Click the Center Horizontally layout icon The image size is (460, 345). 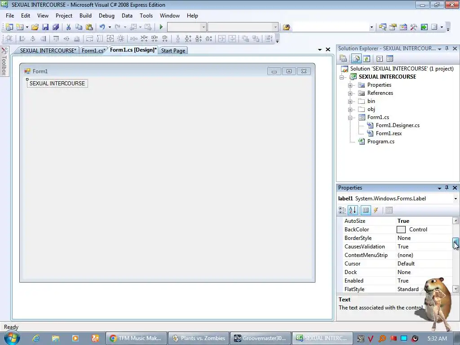222,39
